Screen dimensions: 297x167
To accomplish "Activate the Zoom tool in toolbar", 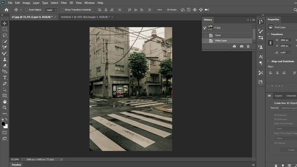I will tap(5, 108).
